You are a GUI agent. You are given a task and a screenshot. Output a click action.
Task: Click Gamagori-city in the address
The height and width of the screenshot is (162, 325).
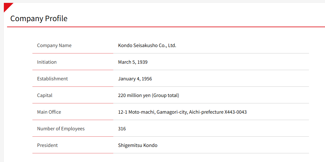[172, 112]
